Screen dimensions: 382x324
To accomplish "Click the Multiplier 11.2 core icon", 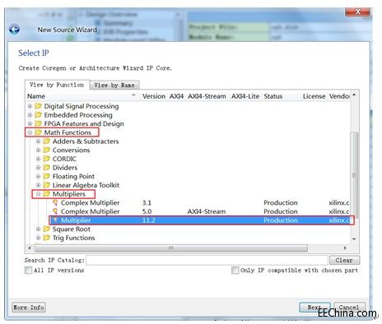I will click(x=55, y=220).
